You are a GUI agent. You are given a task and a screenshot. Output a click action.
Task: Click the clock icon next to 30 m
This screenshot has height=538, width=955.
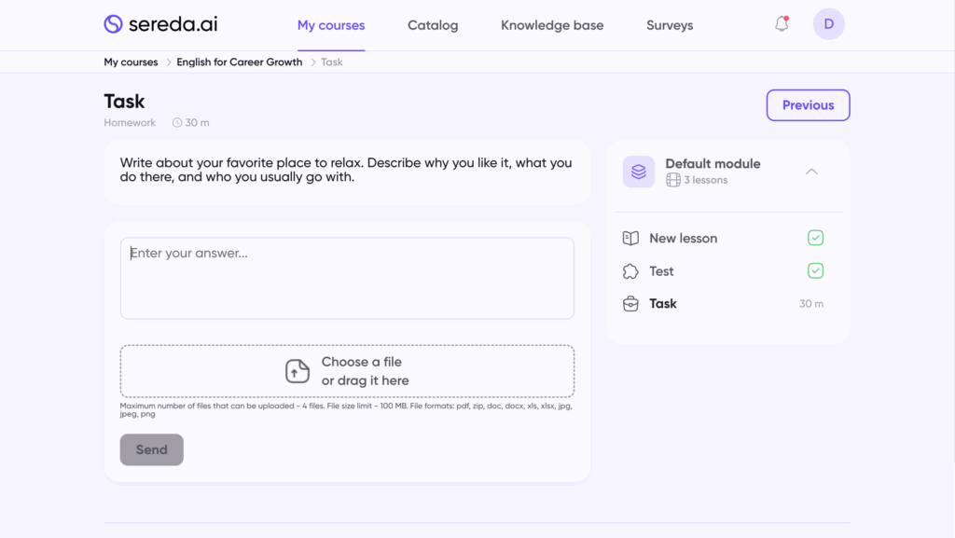click(177, 123)
